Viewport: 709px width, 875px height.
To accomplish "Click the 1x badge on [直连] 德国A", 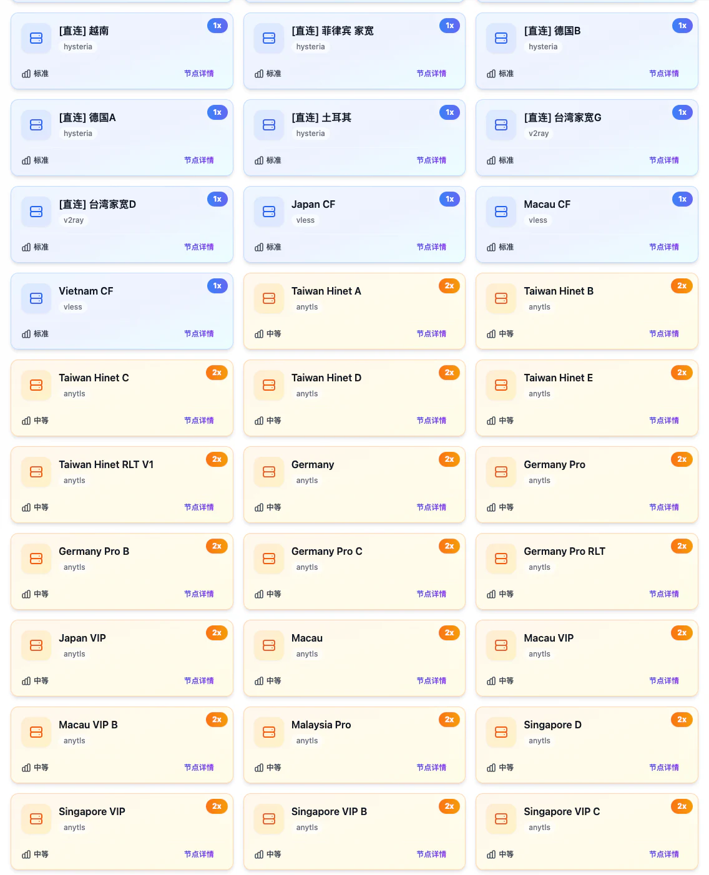I will tap(217, 112).
